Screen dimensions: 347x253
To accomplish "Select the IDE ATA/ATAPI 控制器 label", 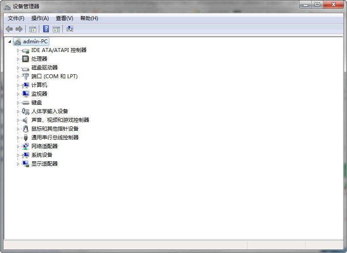I will [59, 50].
